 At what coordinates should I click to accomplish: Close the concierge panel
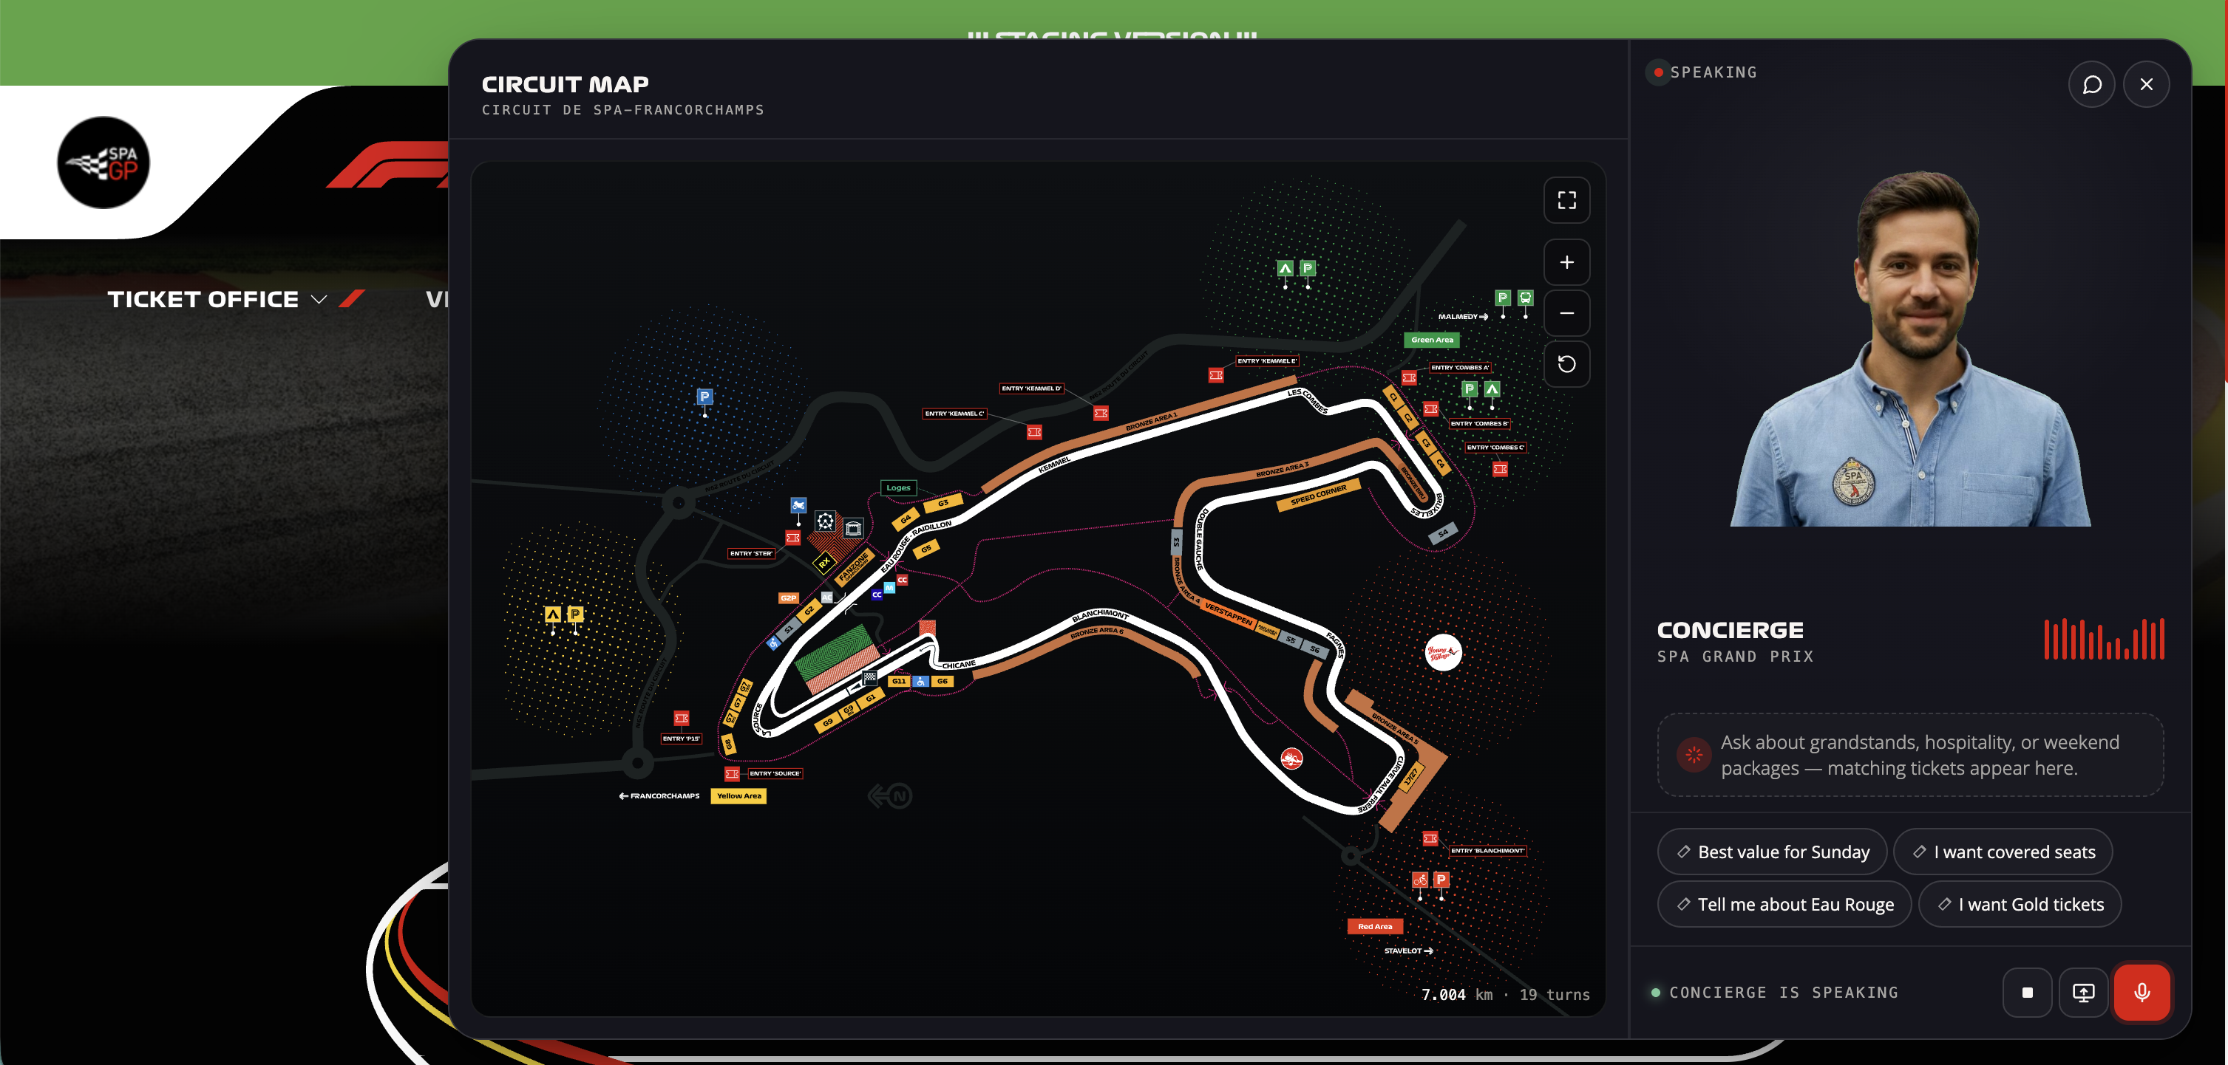click(x=2146, y=84)
